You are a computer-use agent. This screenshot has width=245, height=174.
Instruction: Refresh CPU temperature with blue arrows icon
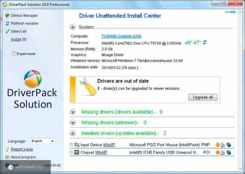pos(205,42)
